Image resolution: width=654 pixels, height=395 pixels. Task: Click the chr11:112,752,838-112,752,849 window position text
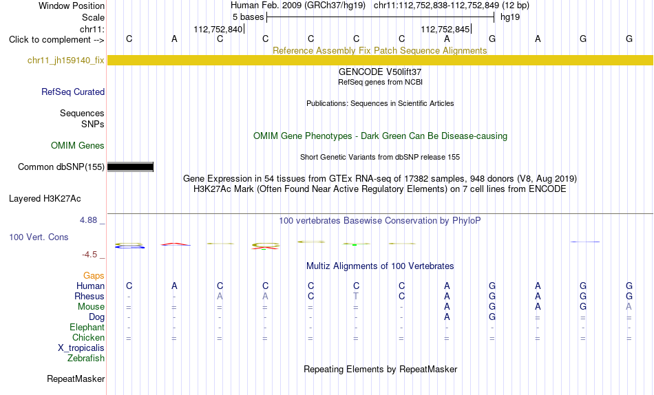point(452,6)
